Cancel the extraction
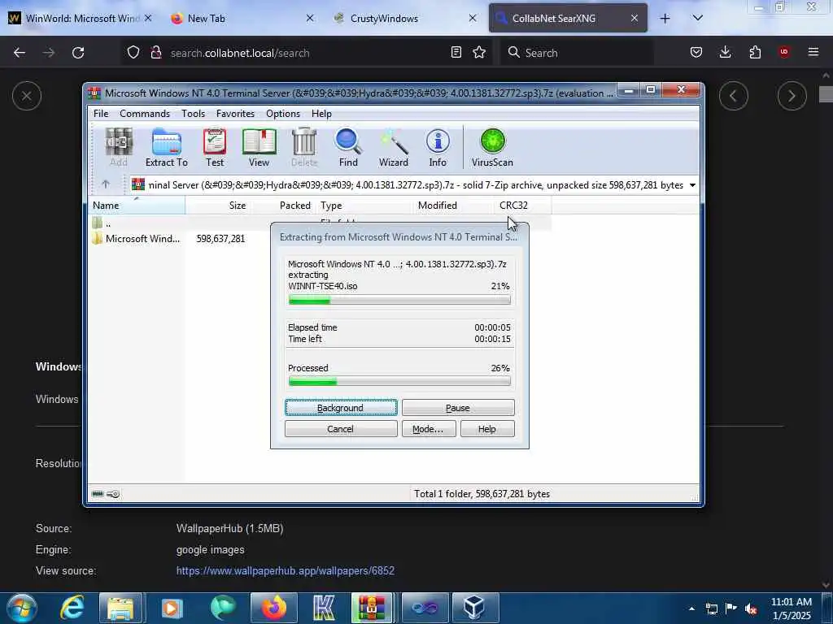833x624 pixels. (341, 429)
